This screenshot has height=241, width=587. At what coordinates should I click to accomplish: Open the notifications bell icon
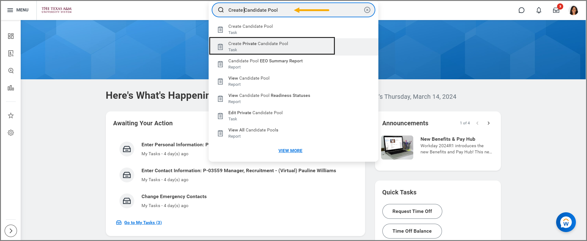click(539, 10)
